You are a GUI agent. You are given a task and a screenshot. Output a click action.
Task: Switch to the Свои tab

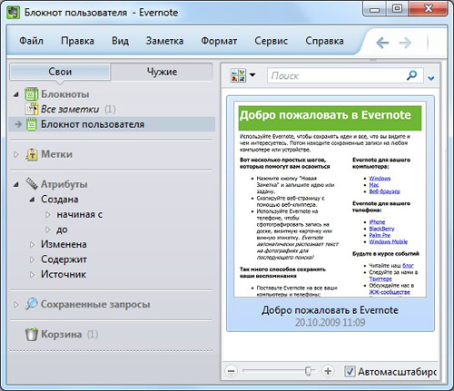pos(60,72)
